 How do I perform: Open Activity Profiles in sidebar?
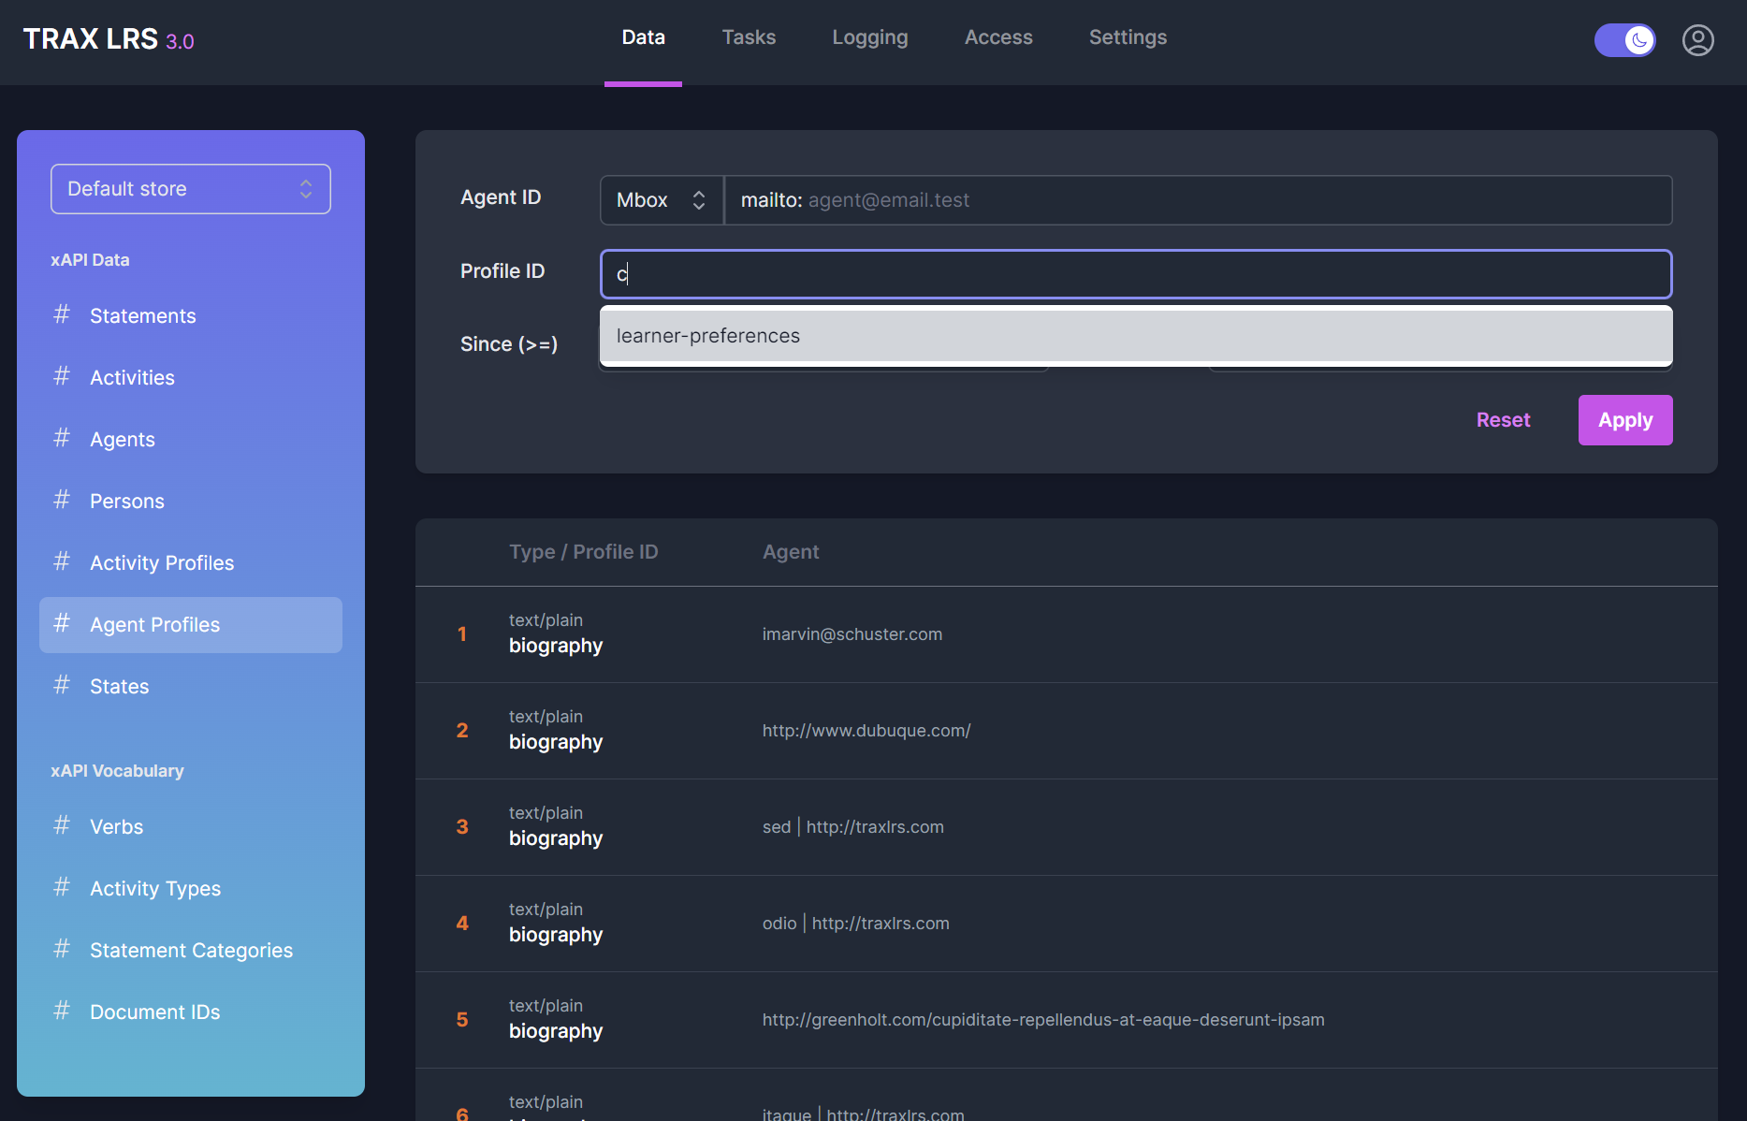click(162, 562)
